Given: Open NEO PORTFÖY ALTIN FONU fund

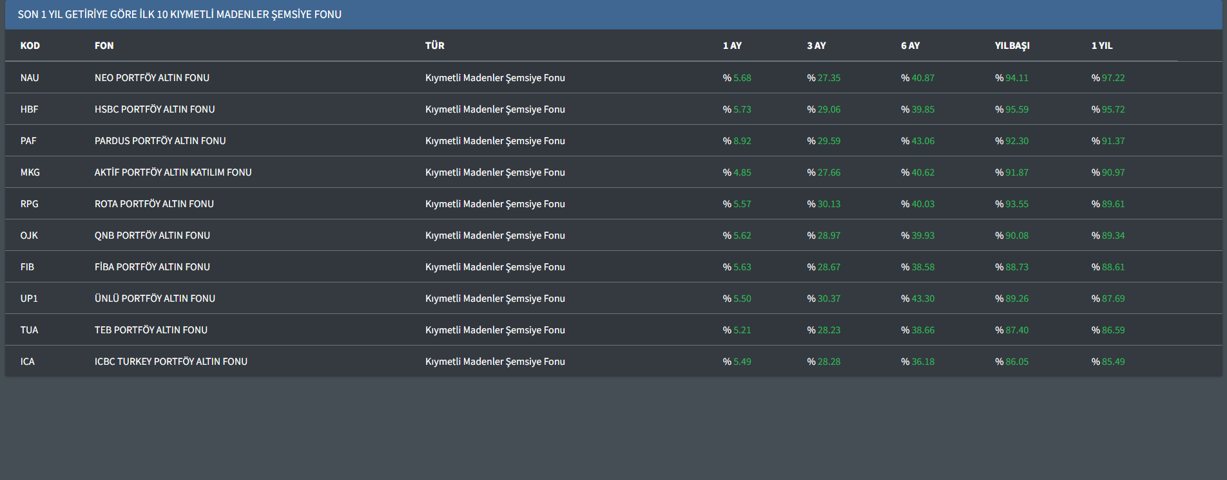Looking at the screenshot, I should [152, 78].
